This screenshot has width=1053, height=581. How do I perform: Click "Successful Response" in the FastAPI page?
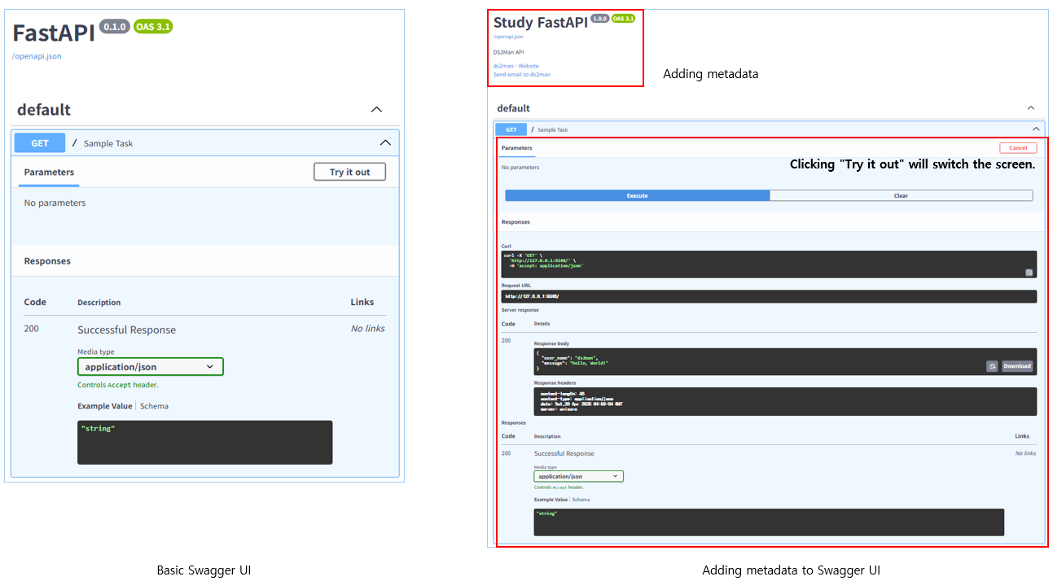(x=126, y=330)
